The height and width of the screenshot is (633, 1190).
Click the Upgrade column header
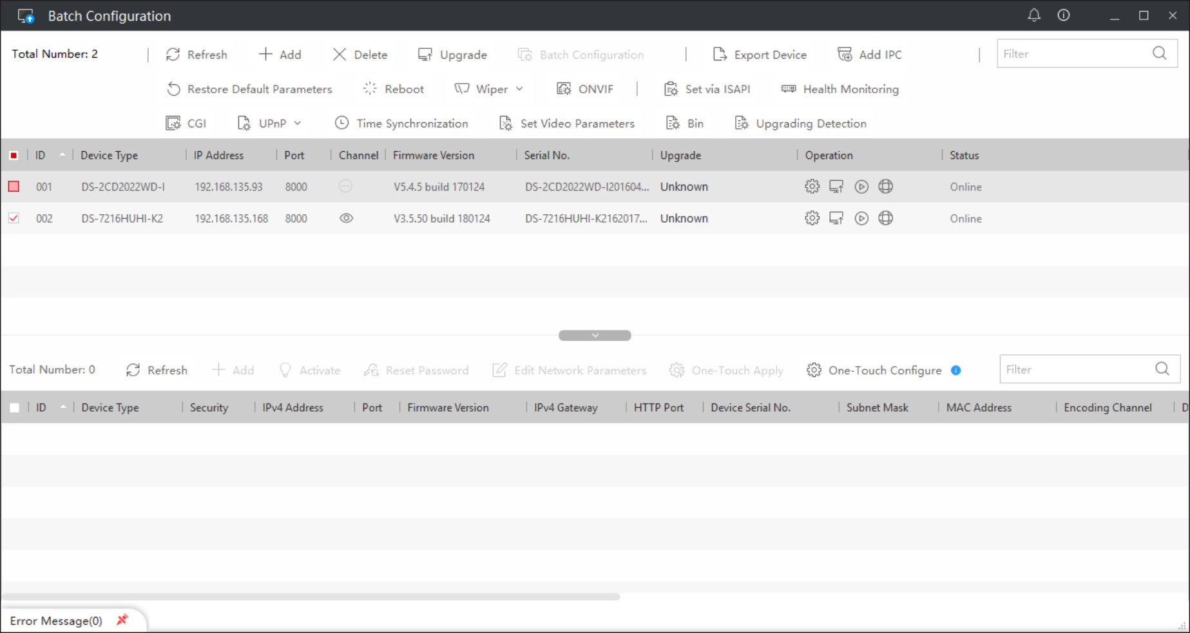click(x=680, y=155)
